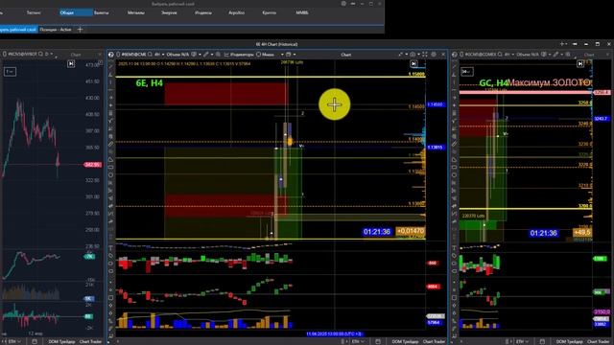Expand the arrow next to the window layout icon

(295, 55)
